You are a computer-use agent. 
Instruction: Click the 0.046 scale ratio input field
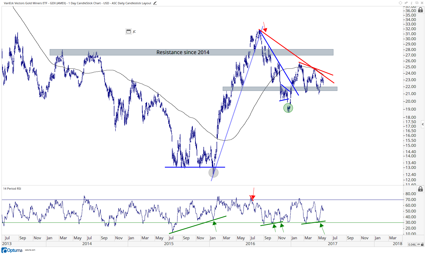(412, 244)
